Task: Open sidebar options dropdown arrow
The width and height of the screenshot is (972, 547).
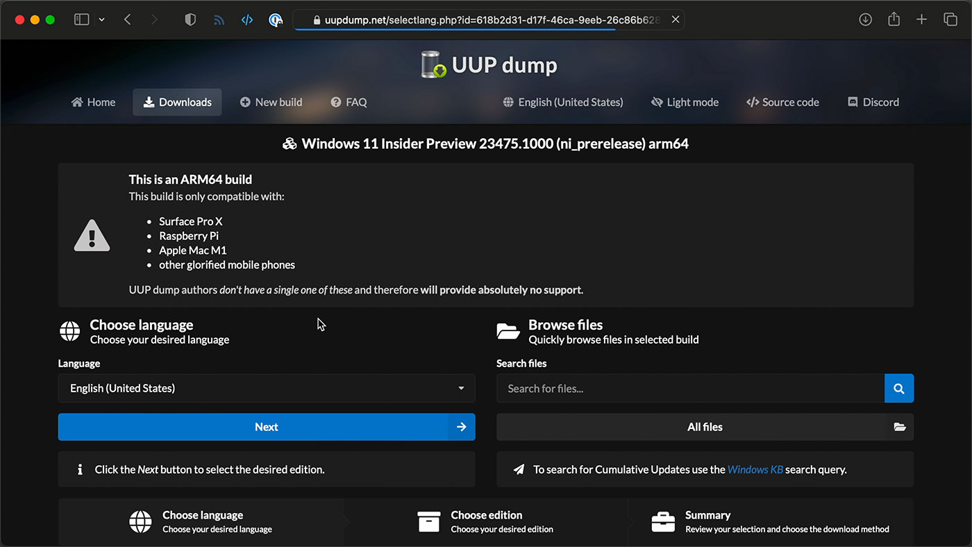Action: pyautogui.click(x=101, y=19)
